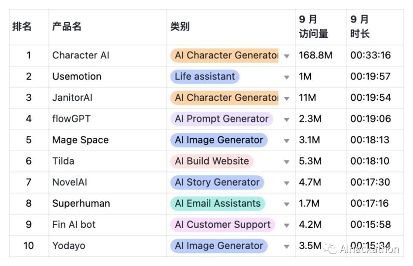Open the Tilda row category dropdown
Viewport: 413px width, 266px height.
(287, 162)
